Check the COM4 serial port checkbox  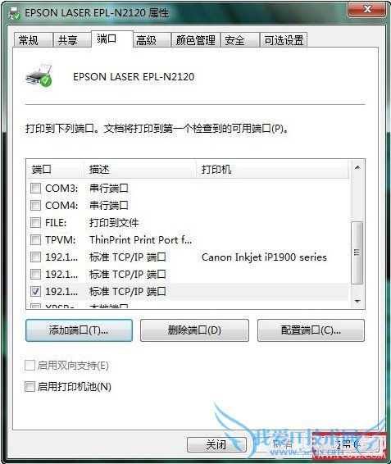[35, 205]
